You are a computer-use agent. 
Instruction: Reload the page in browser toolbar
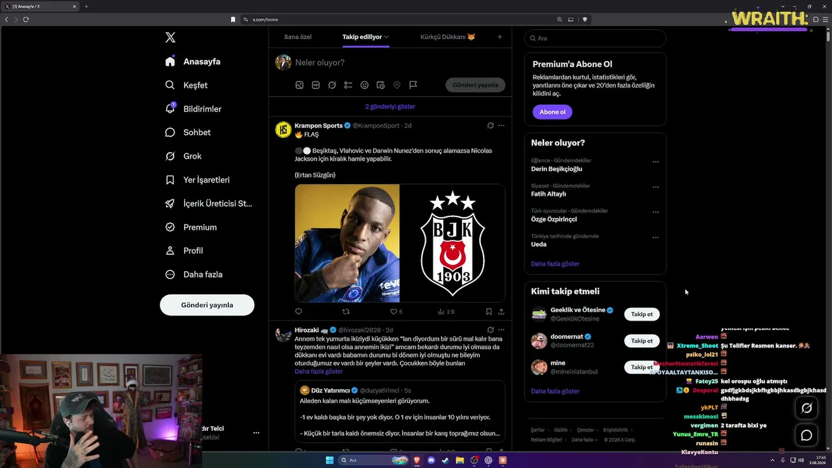click(x=26, y=19)
